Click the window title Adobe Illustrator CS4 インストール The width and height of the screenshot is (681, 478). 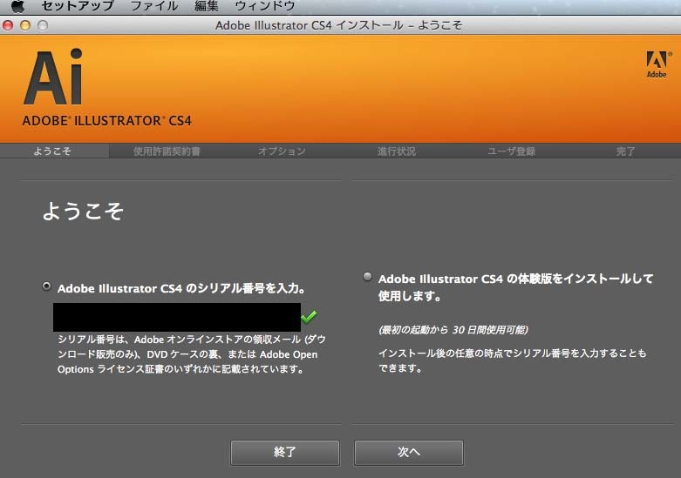tap(339, 25)
